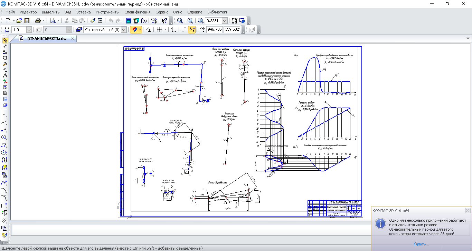Open the Спецификация menu
The image size is (472, 251).
pos(137,12)
